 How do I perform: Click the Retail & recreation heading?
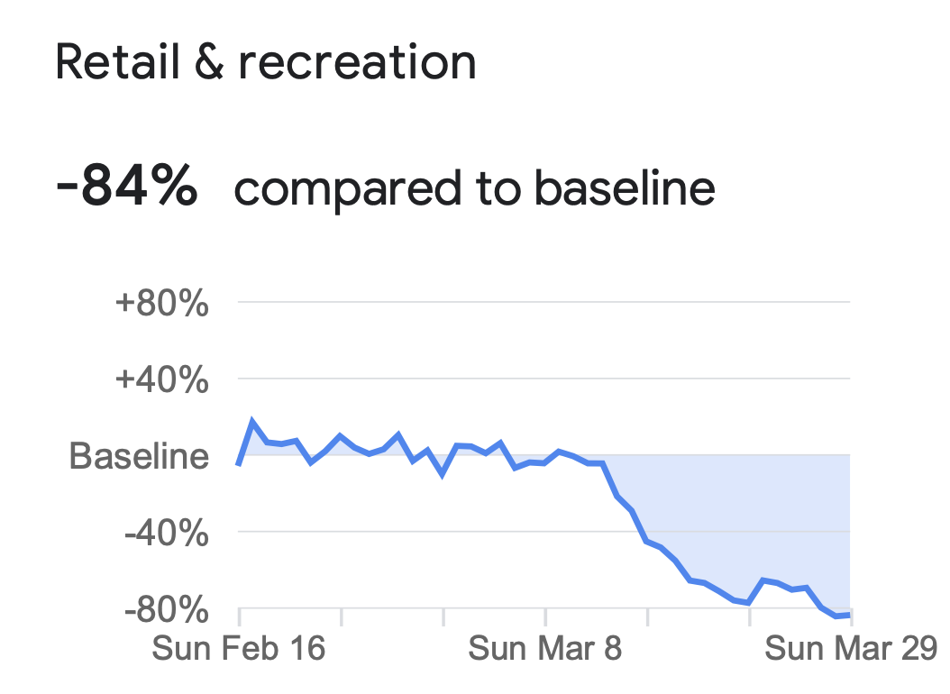pos(265,62)
